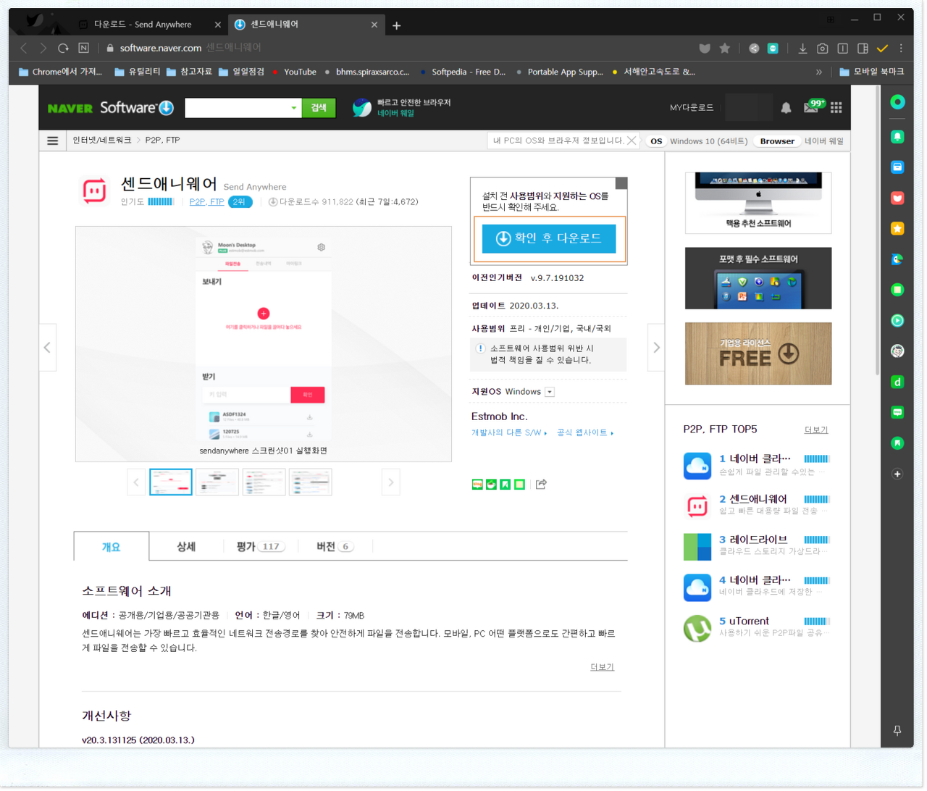The height and width of the screenshot is (791, 927).
Task: Open the search category dropdown arrow
Action: coord(293,108)
